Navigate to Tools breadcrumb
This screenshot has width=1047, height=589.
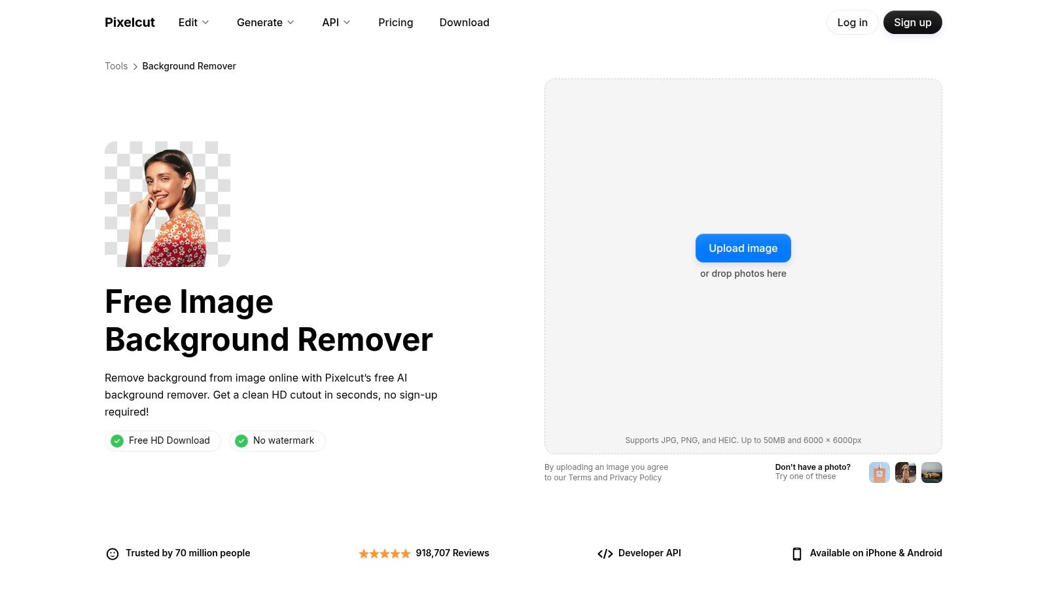click(116, 66)
